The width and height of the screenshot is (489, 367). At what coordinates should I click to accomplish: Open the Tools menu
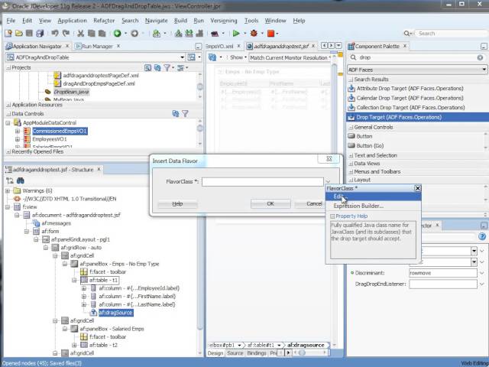[x=251, y=21]
